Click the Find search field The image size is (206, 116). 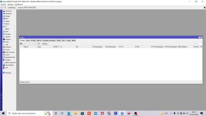tap(198, 44)
